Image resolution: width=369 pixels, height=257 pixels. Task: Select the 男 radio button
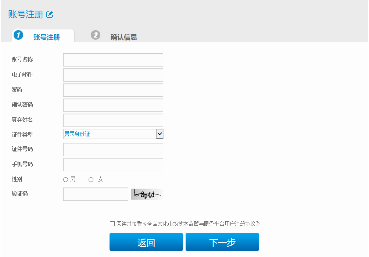(65, 180)
